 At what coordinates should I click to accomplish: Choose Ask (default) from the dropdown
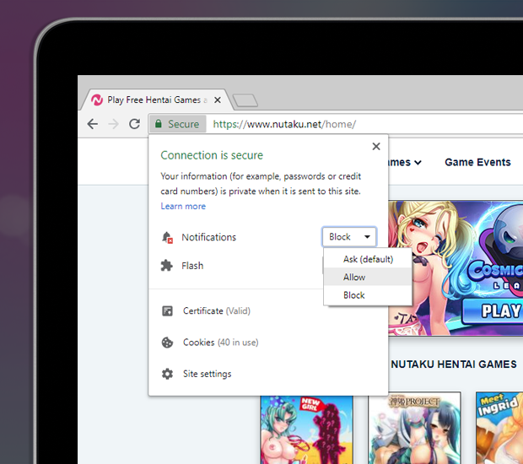click(368, 259)
